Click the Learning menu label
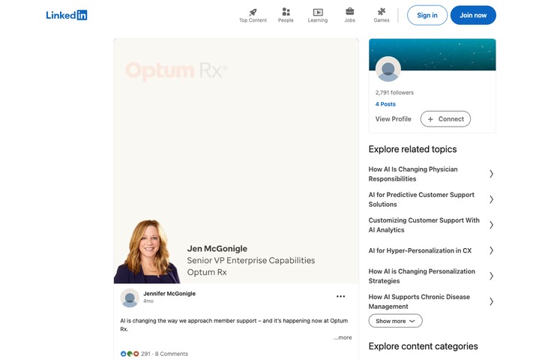 coord(318,20)
